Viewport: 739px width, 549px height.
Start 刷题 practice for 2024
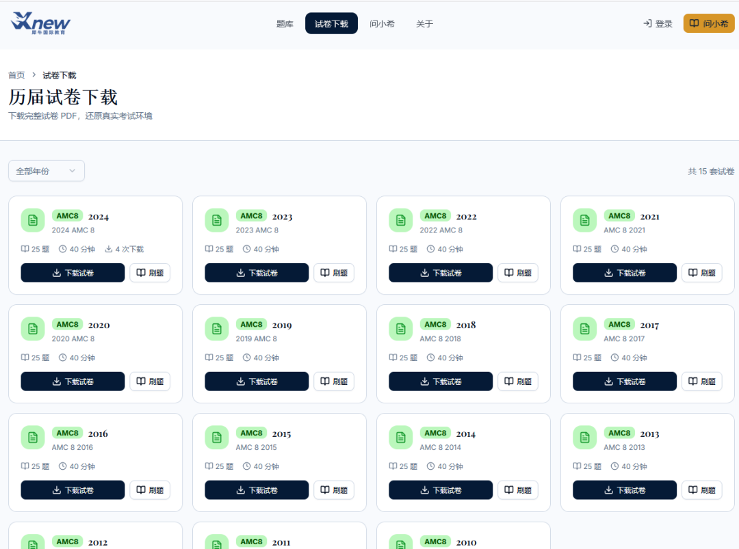tap(150, 273)
